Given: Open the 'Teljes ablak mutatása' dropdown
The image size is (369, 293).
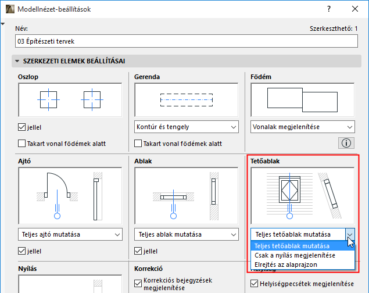Looking at the screenshot, I should point(187,234).
